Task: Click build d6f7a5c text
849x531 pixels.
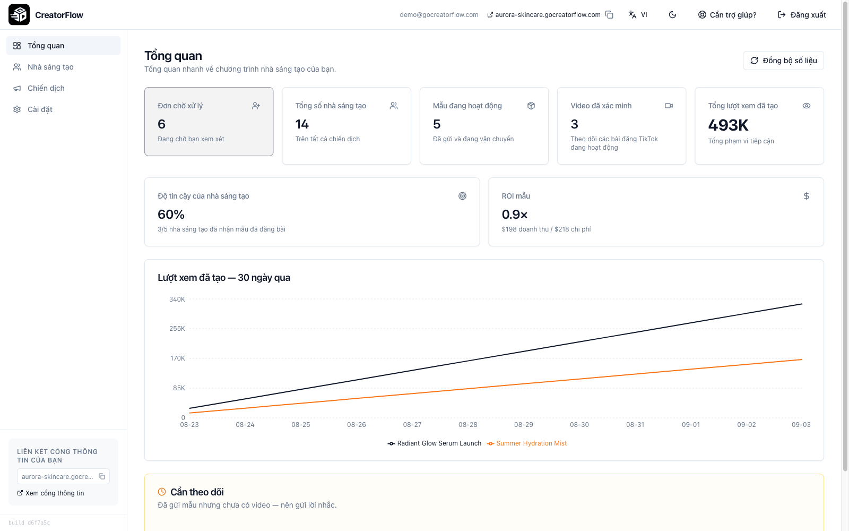Action: (x=29, y=523)
